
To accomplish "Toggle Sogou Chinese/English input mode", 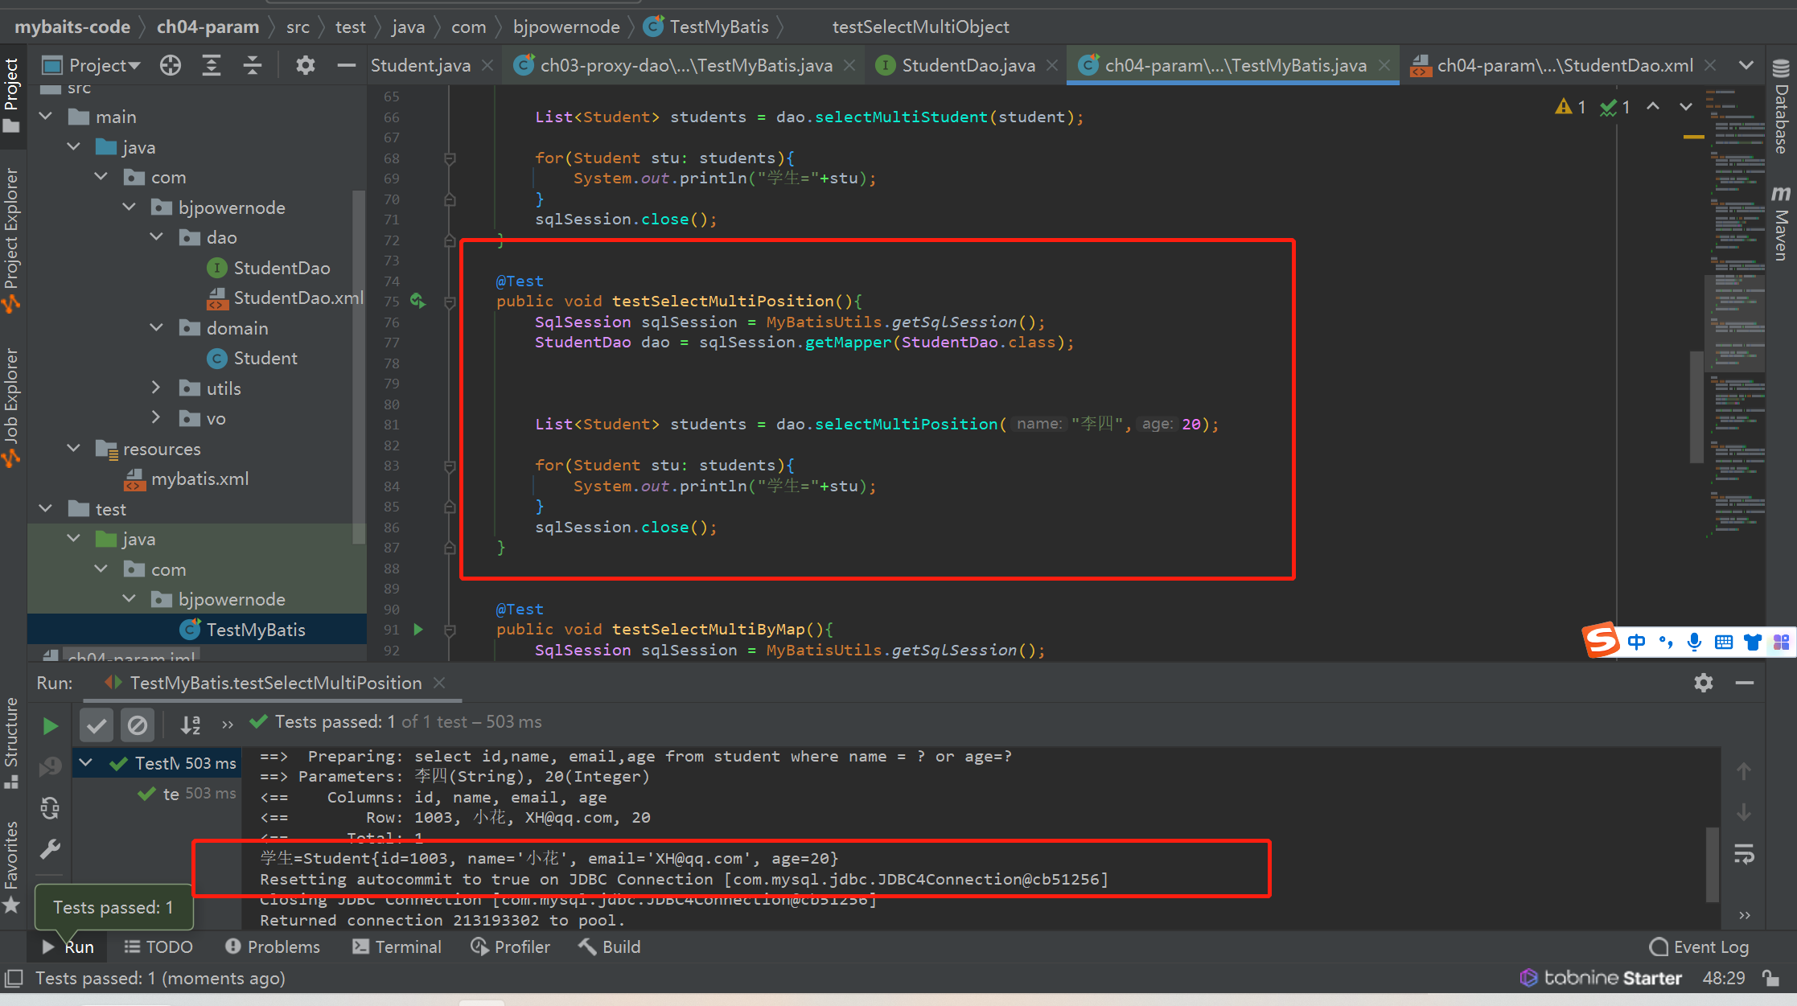I will coord(1636,642).
